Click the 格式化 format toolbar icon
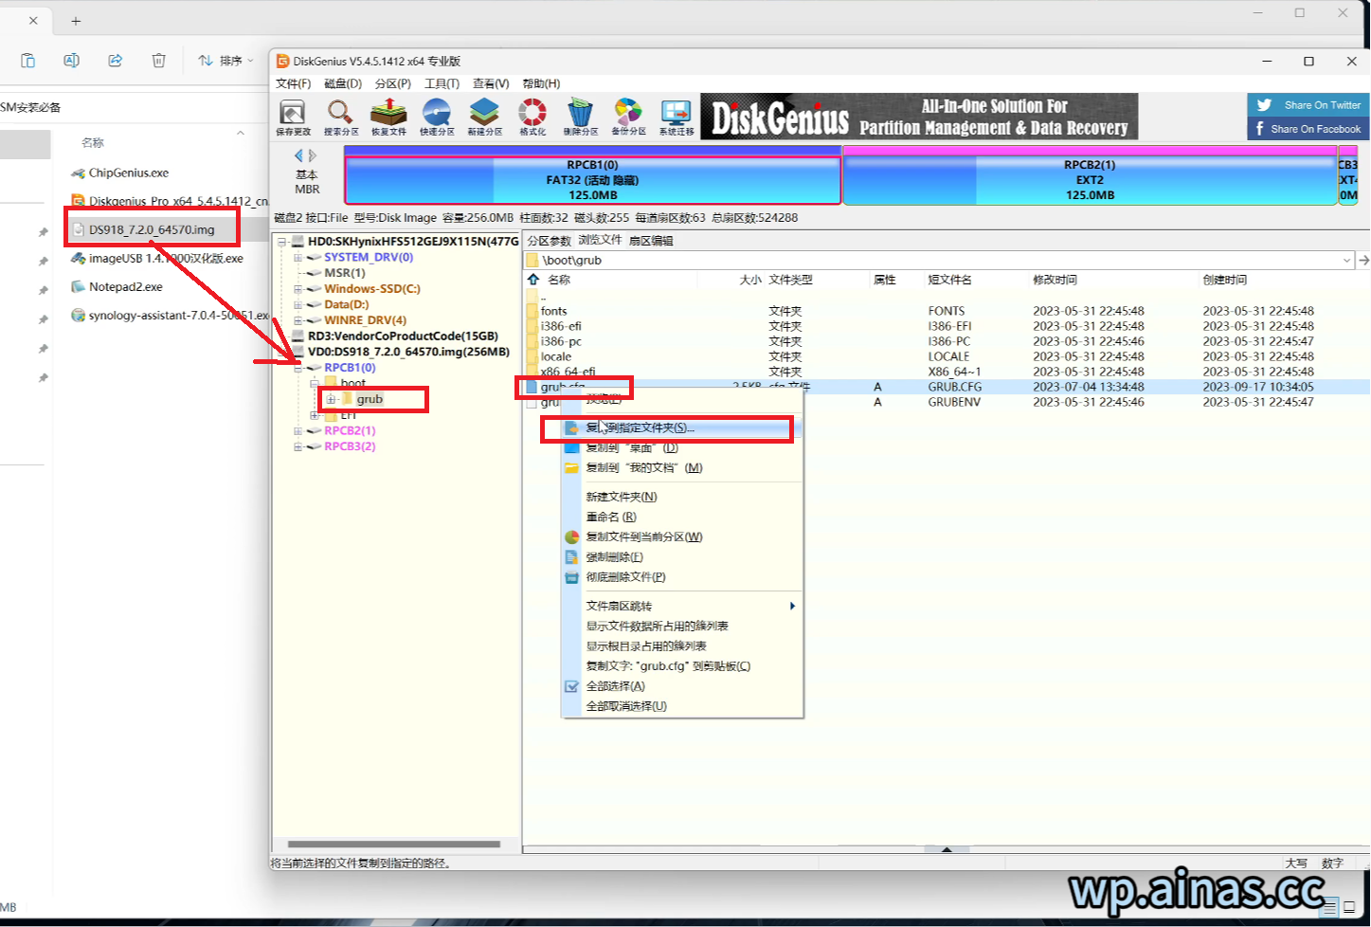The width and height of the screenshot is (1371, 927). point(532,117)
